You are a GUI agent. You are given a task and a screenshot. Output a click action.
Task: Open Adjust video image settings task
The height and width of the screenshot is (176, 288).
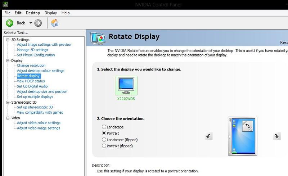(x=39, y=128)
